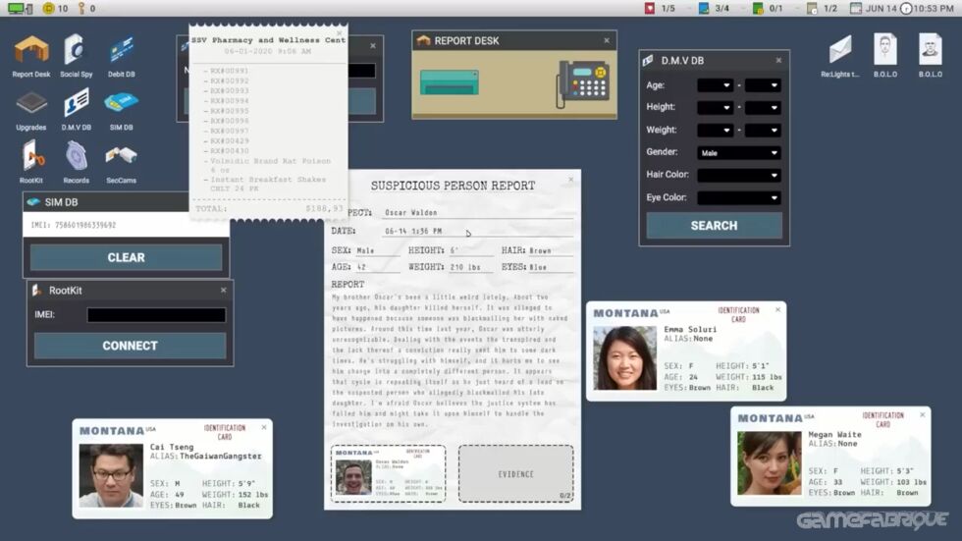The image size is (962, 541).
Task: Click the telephone in Report Desk
Action: (x=583, y=84)
